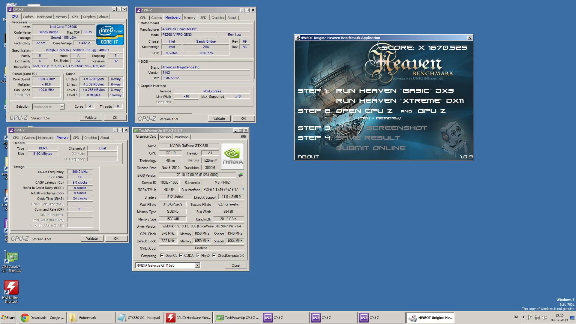The height and width of the screenshot is (324, 576).
Task: Click the volume speaker tray icon
Action: (544, 318)
